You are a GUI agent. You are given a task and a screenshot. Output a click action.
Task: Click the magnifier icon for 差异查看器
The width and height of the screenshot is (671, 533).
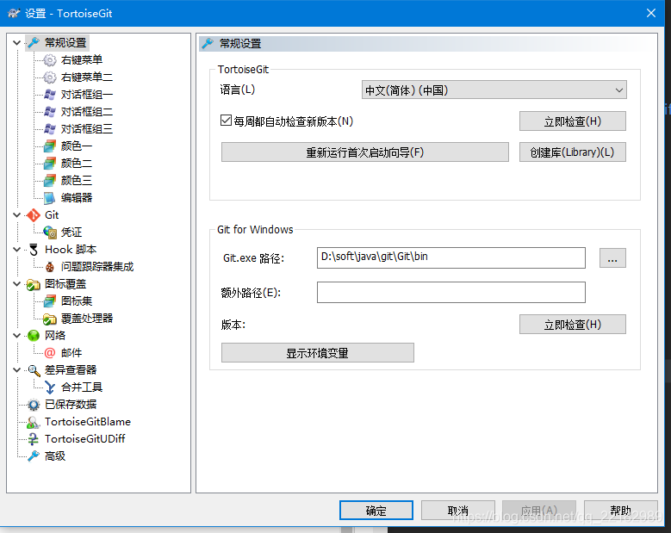34,370
